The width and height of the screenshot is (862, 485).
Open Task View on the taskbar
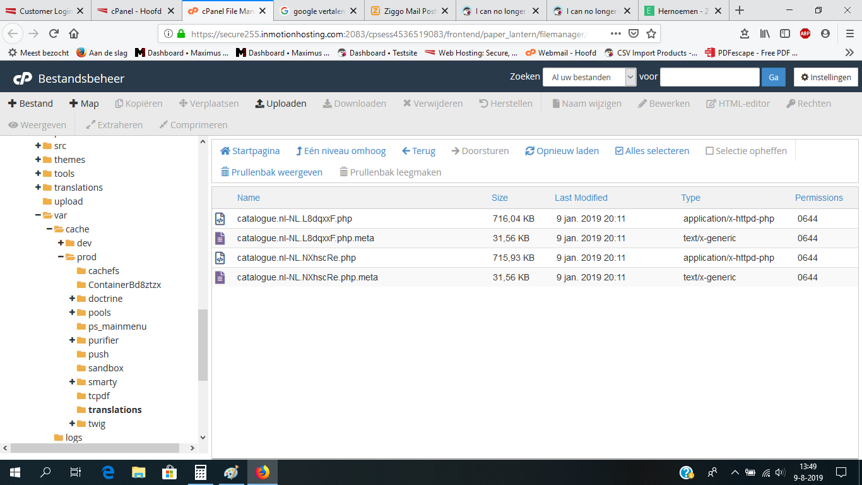click(76, 472)
